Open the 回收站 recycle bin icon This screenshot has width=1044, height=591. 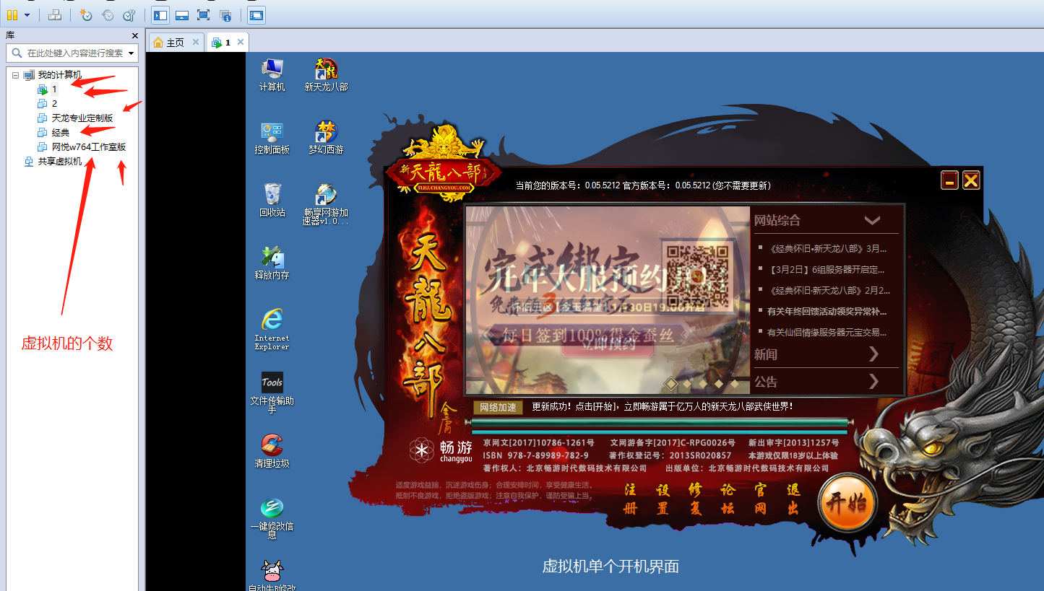272,200
